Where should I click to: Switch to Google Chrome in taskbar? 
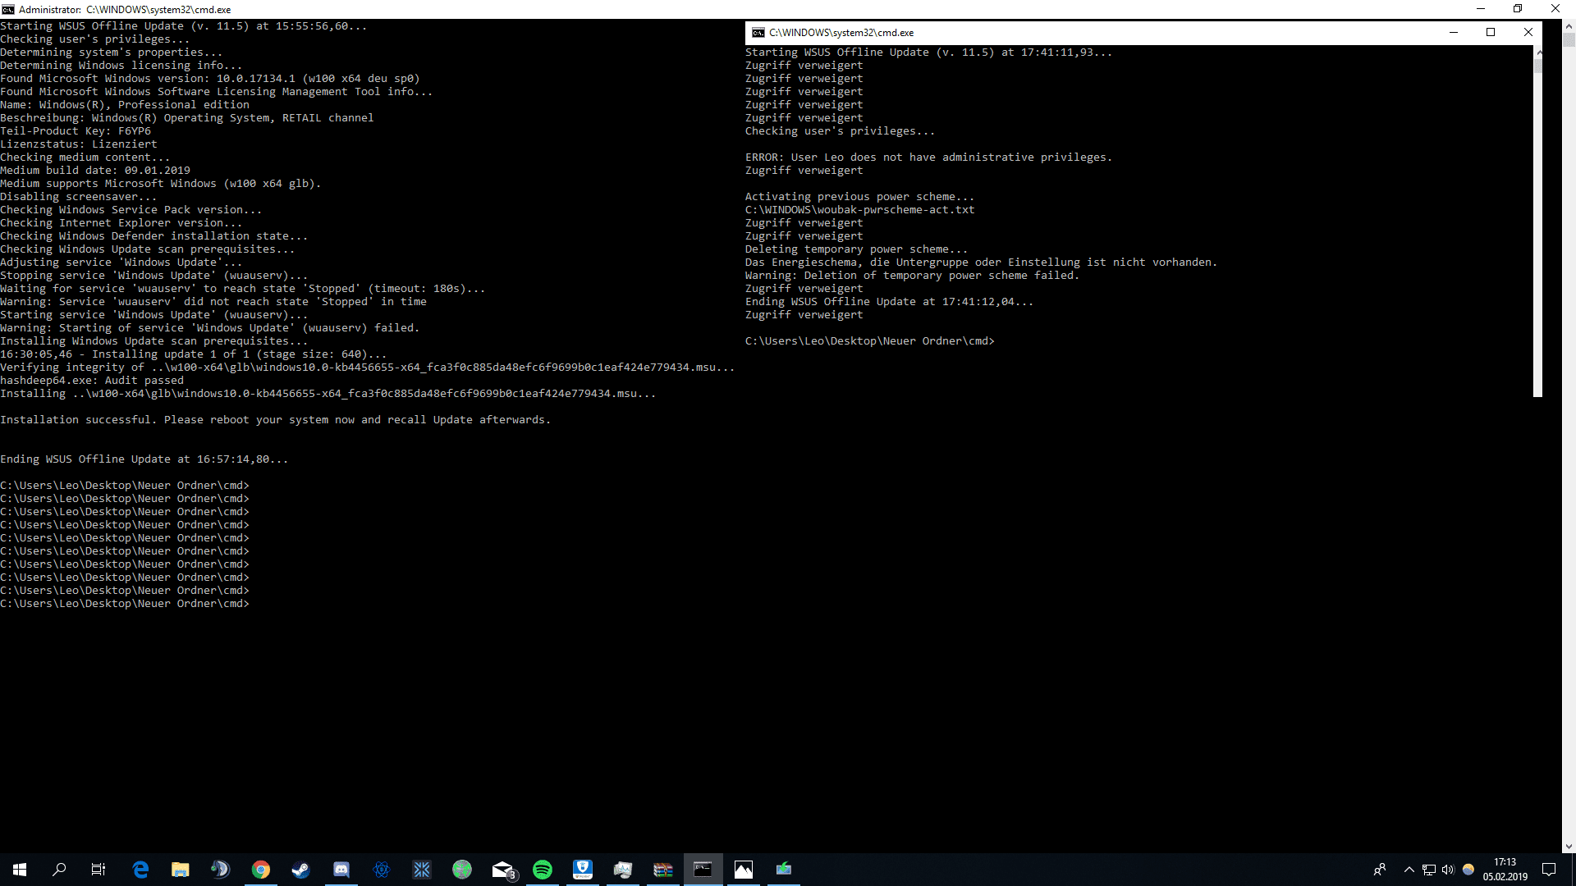[261, 870]
